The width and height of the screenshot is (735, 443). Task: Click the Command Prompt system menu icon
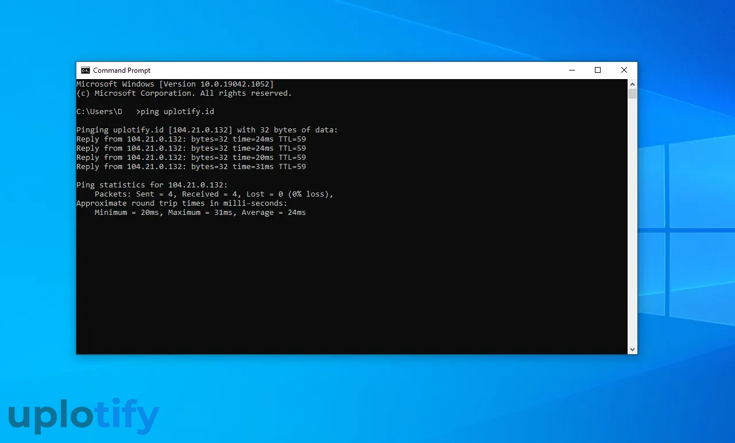click(85, 70)
